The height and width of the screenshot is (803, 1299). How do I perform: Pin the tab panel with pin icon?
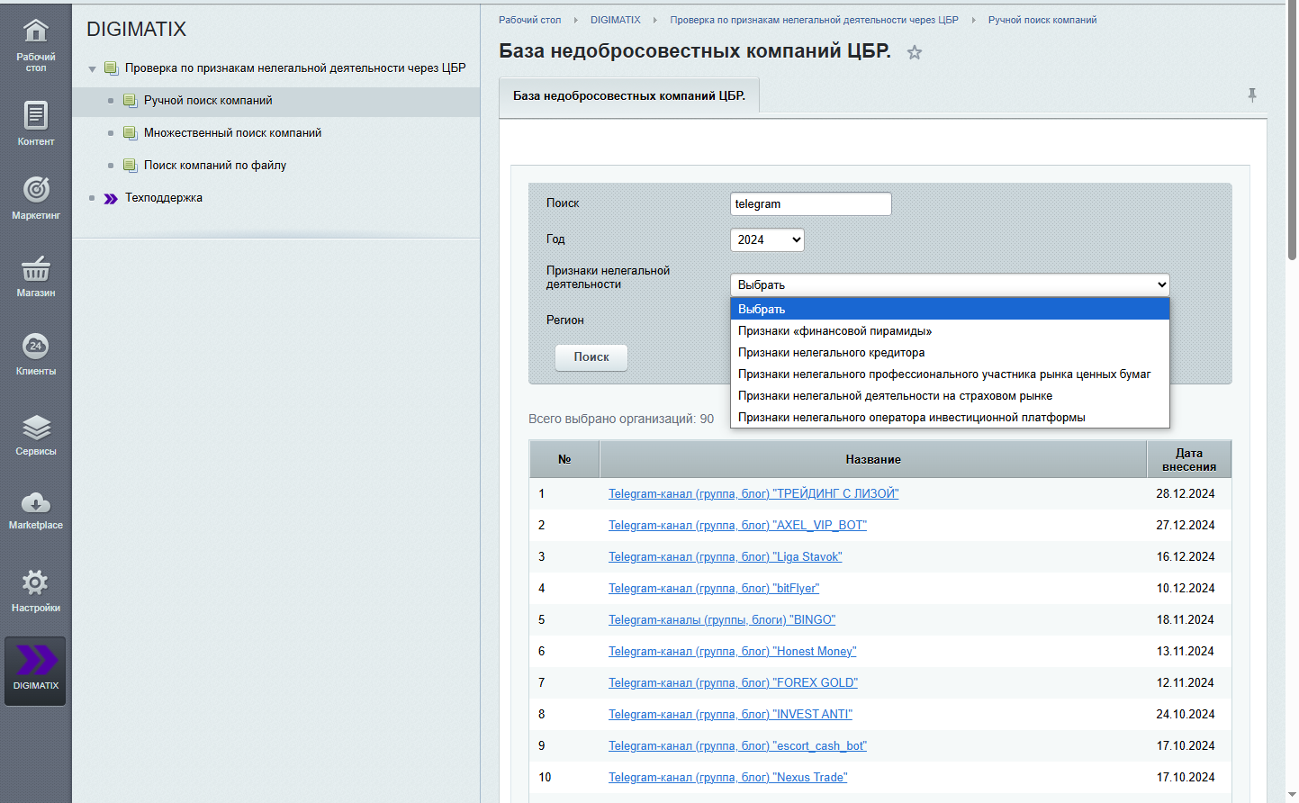pos(1251,95)
